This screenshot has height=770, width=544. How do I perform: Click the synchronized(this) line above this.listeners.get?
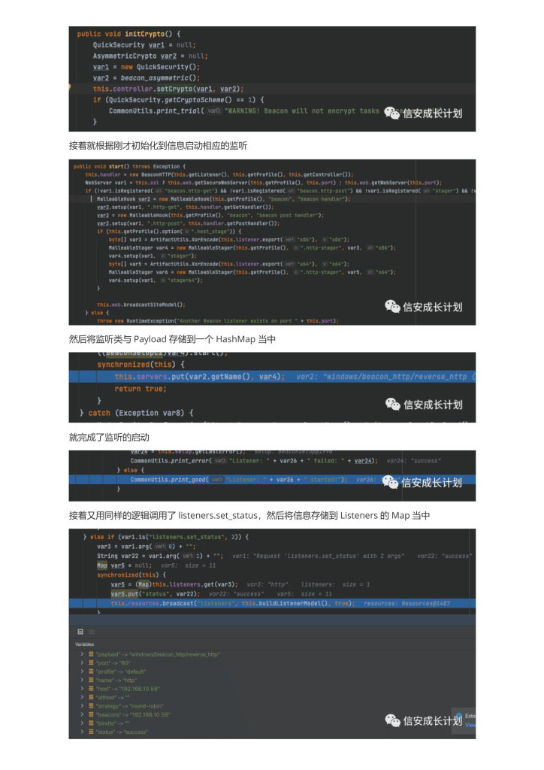click(x=131, y=574)
